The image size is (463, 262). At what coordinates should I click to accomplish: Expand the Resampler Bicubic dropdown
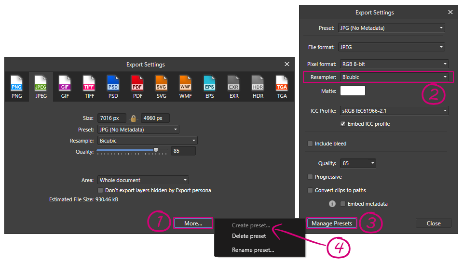394,77
